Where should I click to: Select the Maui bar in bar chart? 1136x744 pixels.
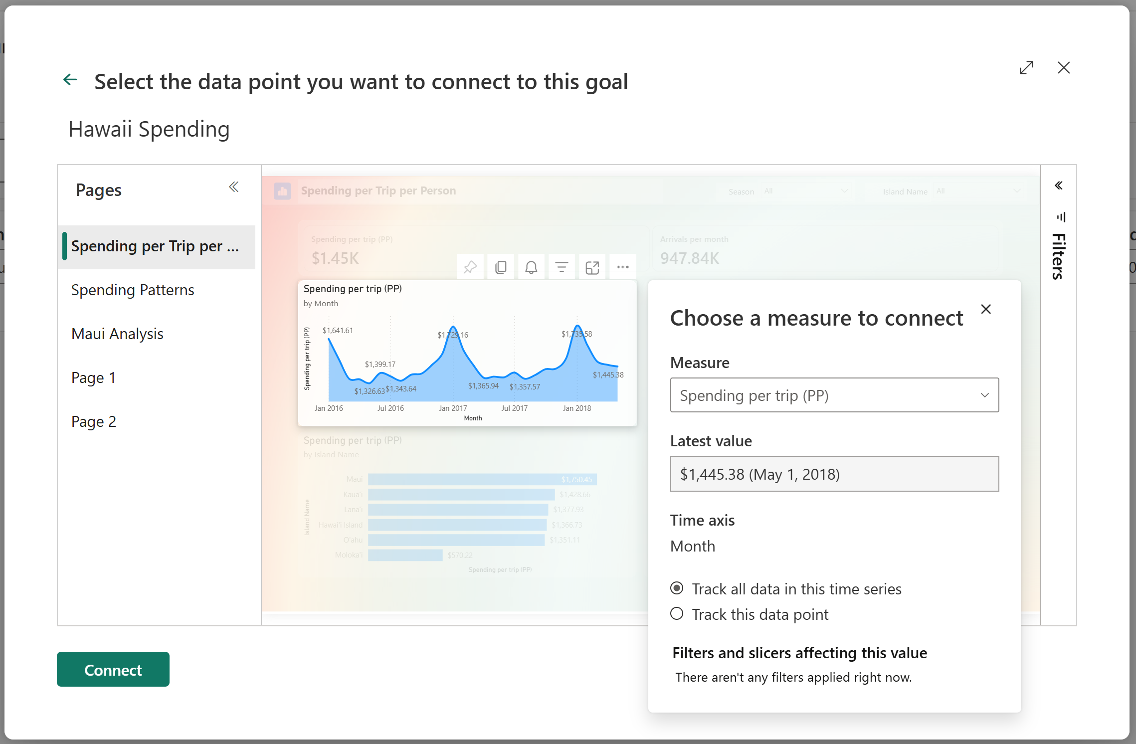[x=482, y=479]
